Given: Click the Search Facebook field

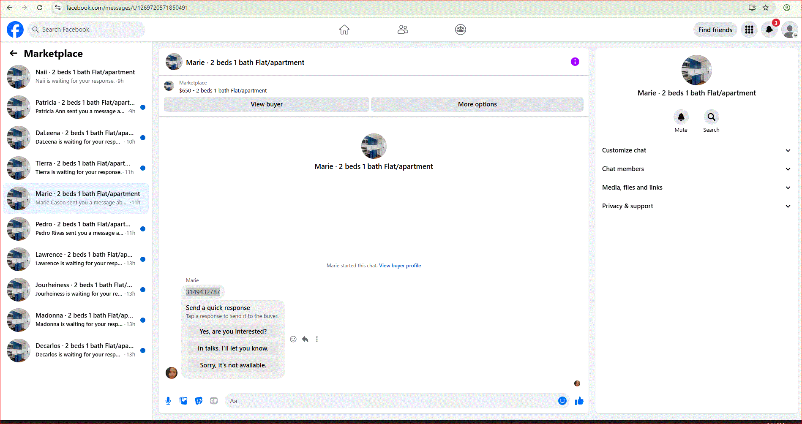Looking at the screenshot, I should pos(87,30).
